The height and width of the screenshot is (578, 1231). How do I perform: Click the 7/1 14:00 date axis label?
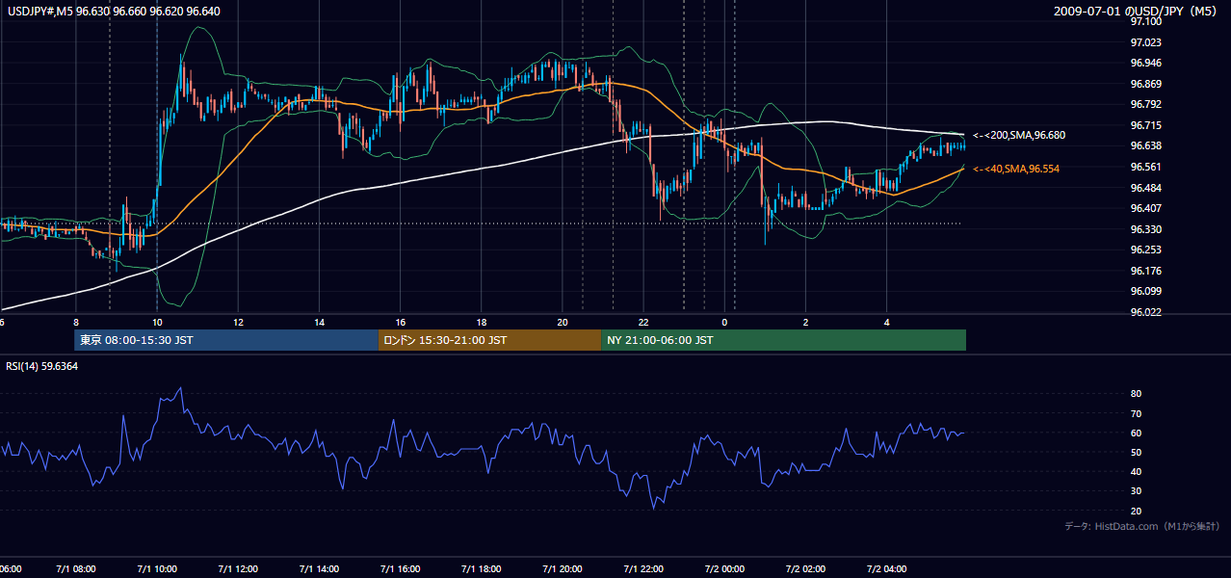point(319,568)
